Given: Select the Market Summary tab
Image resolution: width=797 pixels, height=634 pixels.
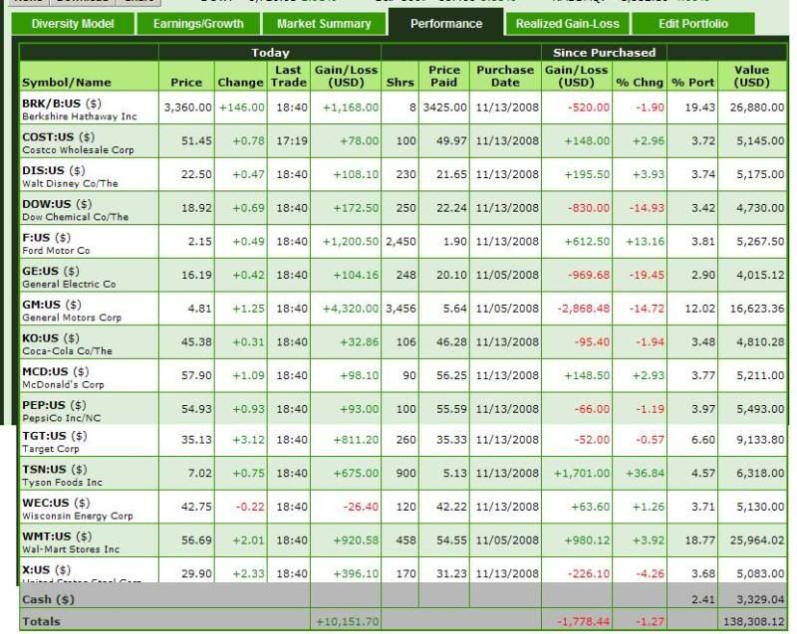Looking at the screenshot, I should point(324,23).
